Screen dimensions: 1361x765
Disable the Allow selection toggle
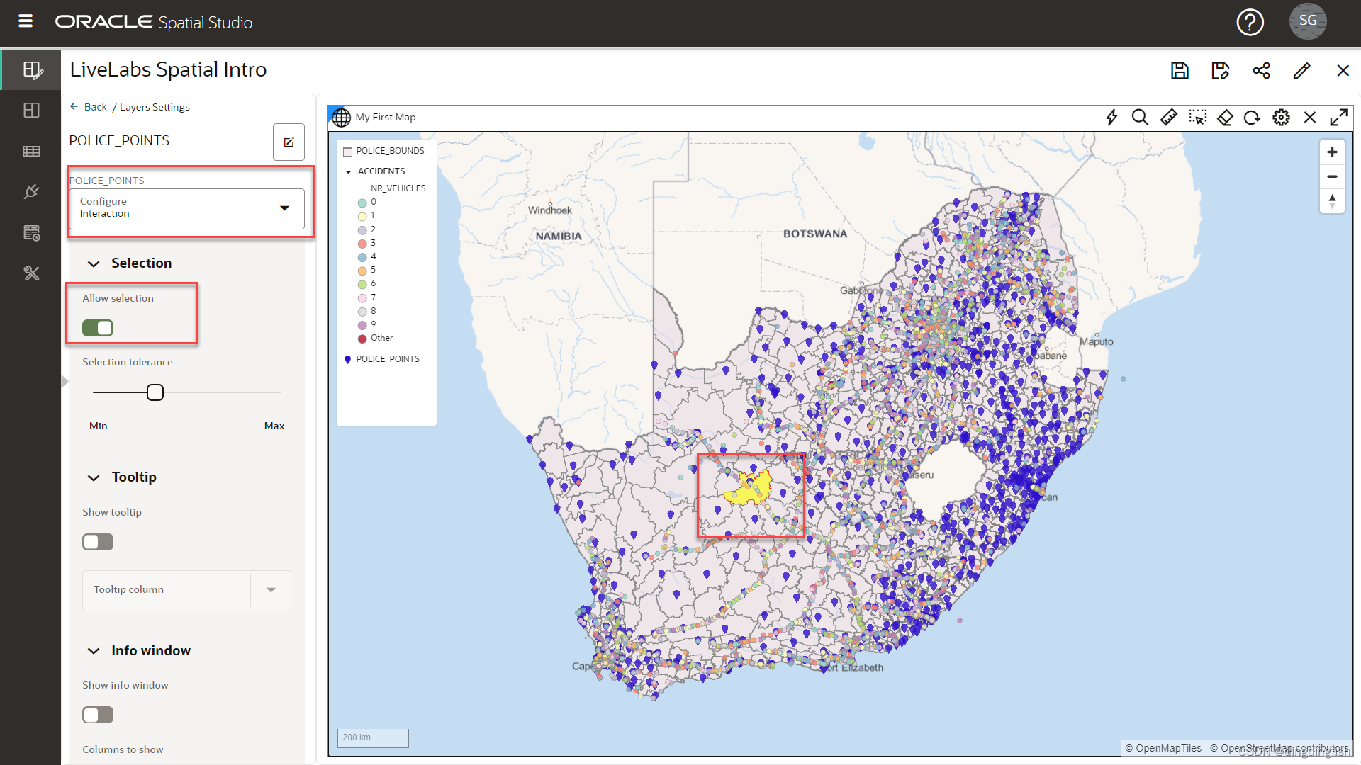(98, 328)
